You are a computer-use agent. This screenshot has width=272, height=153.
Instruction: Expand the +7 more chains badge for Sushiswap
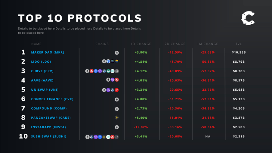(117, 137)
